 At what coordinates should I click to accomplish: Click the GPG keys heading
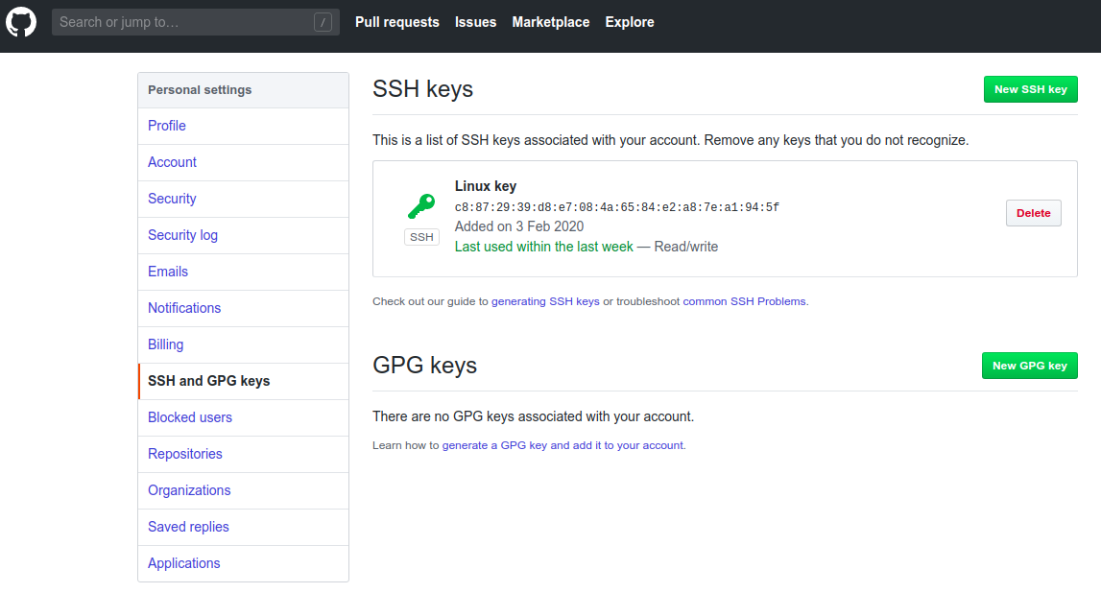pos(424,365)
